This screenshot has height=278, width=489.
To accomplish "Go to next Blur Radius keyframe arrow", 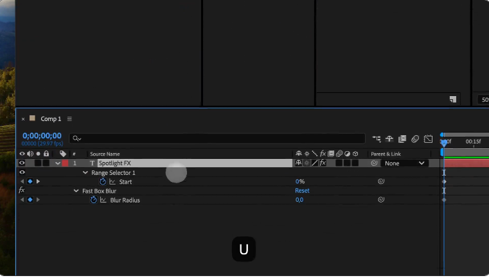I will pyautogui.click(x=38, y=200).
